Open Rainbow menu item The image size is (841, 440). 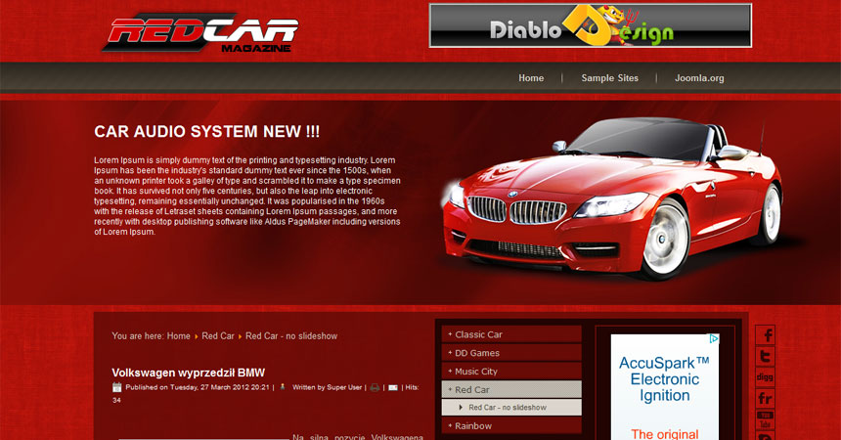pyautogui.click(x=511, y=425)
